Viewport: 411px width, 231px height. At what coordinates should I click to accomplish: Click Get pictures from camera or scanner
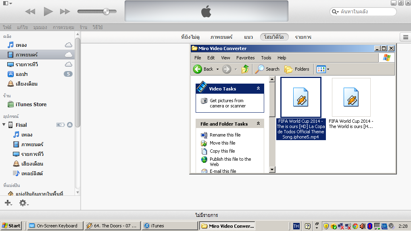click(227, 103)
